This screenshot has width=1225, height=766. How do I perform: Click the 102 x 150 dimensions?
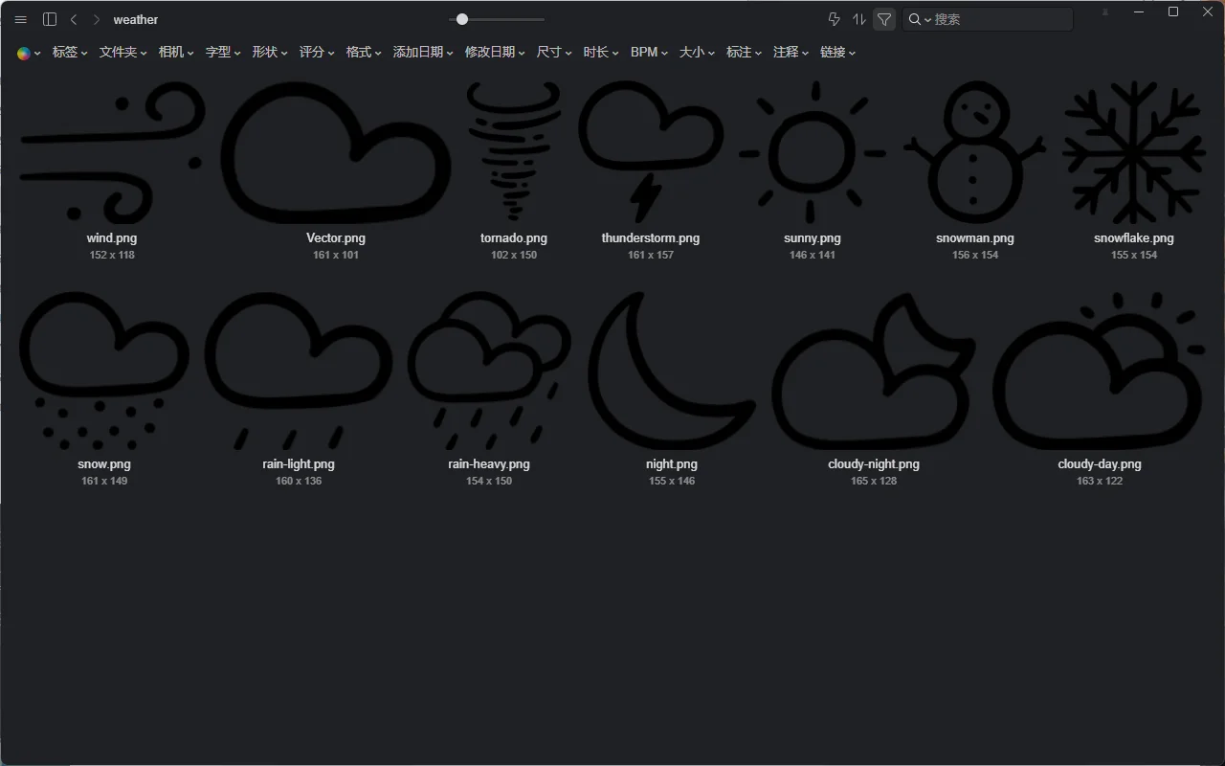(x=514, y=256)
